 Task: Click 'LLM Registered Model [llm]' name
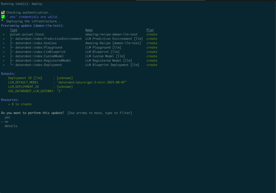coord(109,61)
